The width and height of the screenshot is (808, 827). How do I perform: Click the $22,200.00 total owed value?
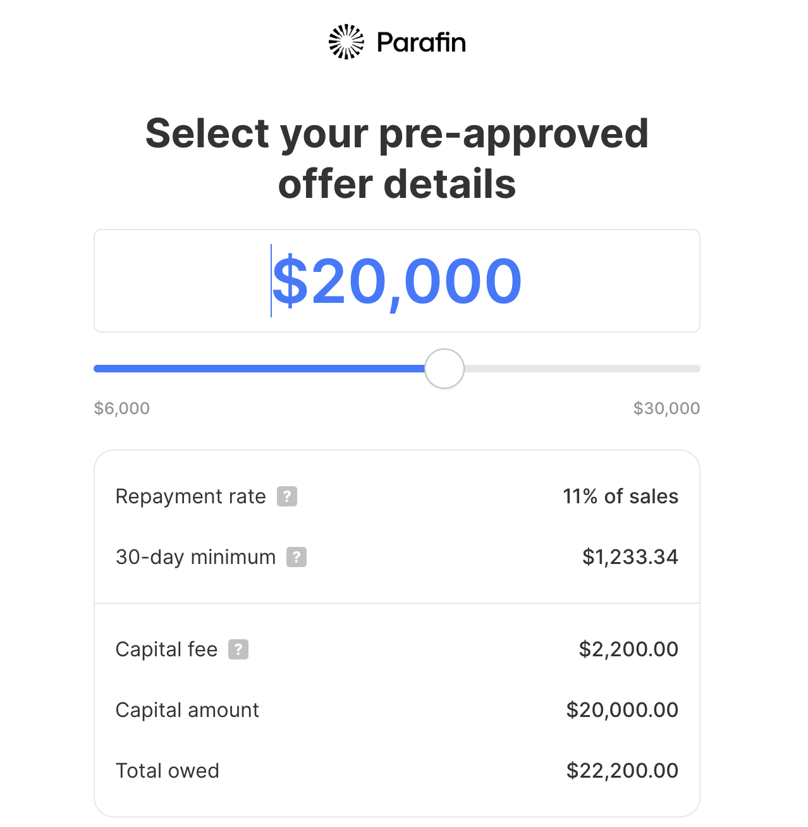(x=622, y=771)
